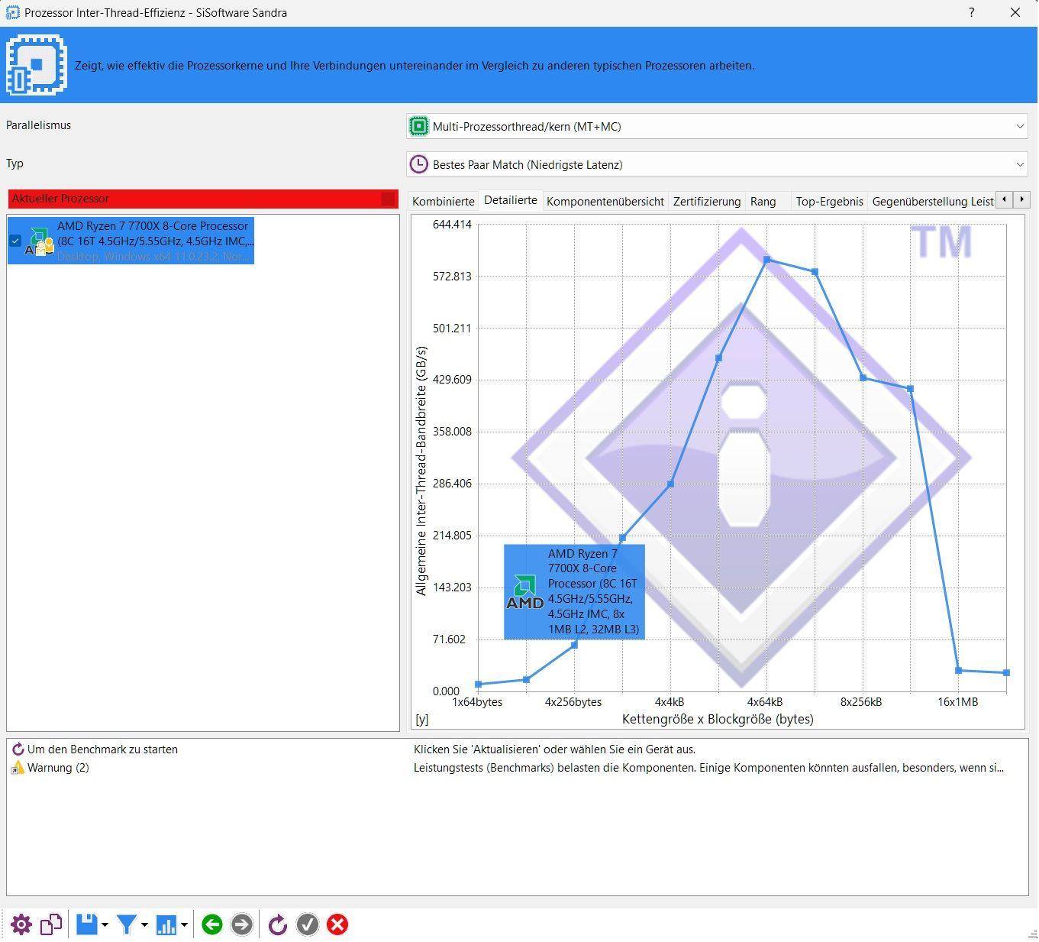The width and height of the screenshot is (1039, 942).
Task: Click the AMD logo in chart legend
Action: click(x=524, y=592)
